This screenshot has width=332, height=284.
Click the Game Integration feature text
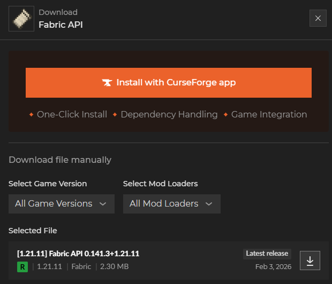click(269, 114)
